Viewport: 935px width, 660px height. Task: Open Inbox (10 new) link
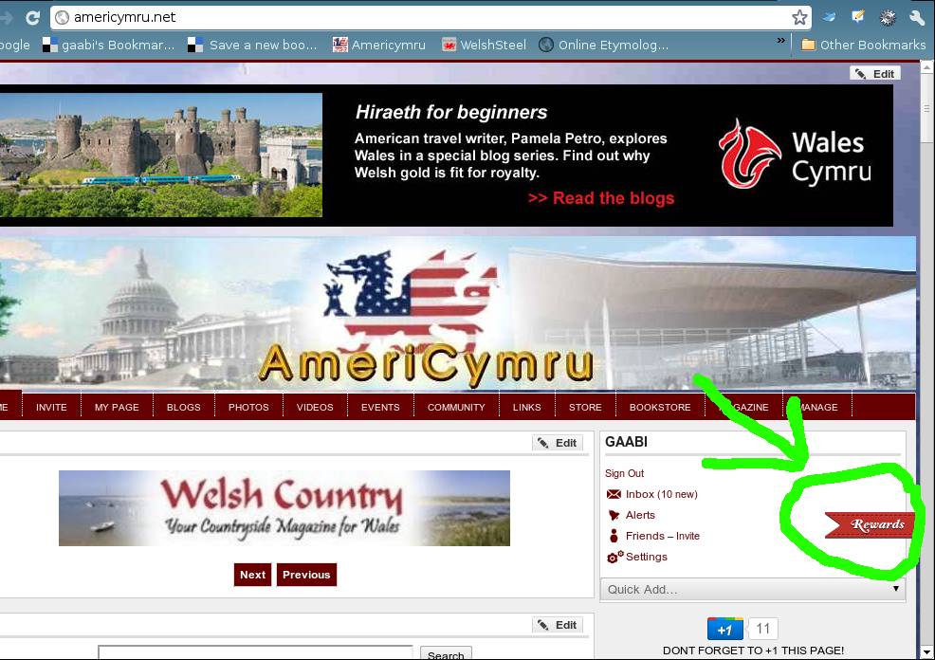click(661, 494)
